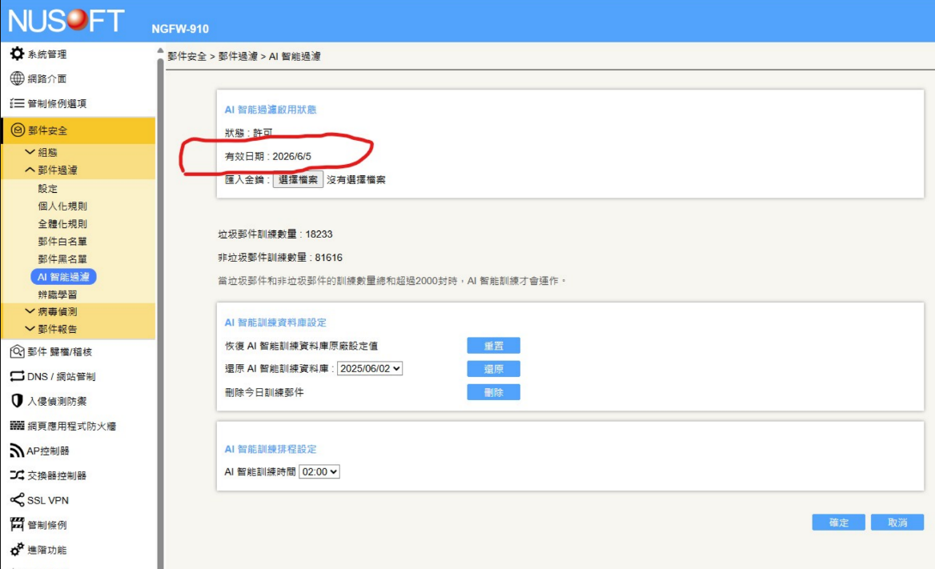Image resolution: width=935 pixels, height=569 pixels.
Task: Click the mail archive/audit icon
Action: (17, 351)
